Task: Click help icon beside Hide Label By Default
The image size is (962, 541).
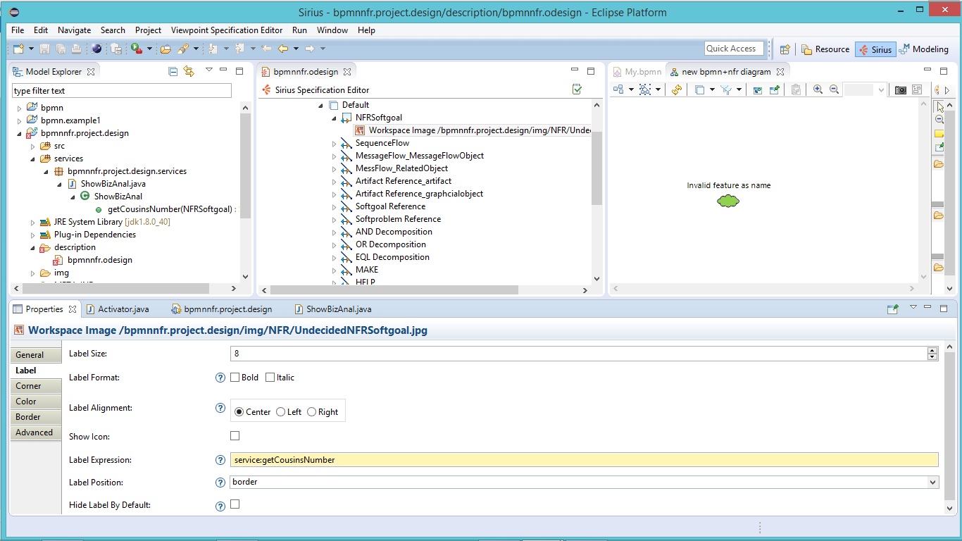Action: 220,505
